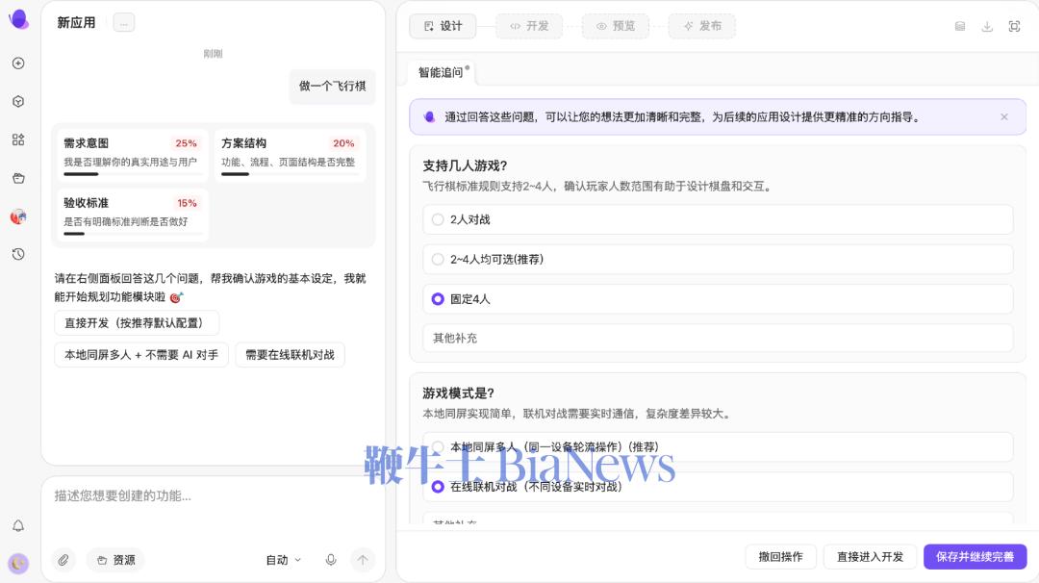Close the purple hint banner
Viewport: 1039px width, 583px height.
(1003, 117)
